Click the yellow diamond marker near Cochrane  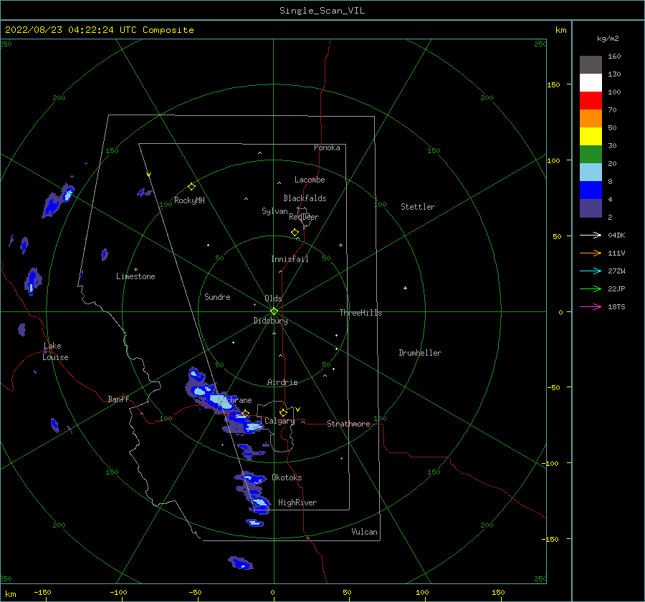tap(245, 414)
